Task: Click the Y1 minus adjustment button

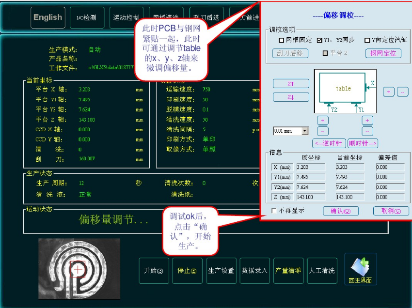Action: pos(368,131)
